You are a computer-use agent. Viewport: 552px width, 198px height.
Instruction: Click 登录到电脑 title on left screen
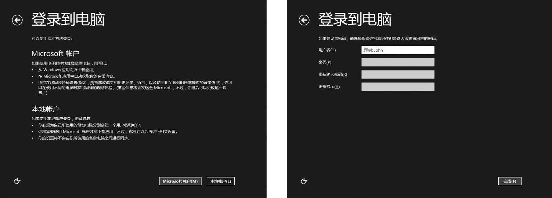coord(68,19)
